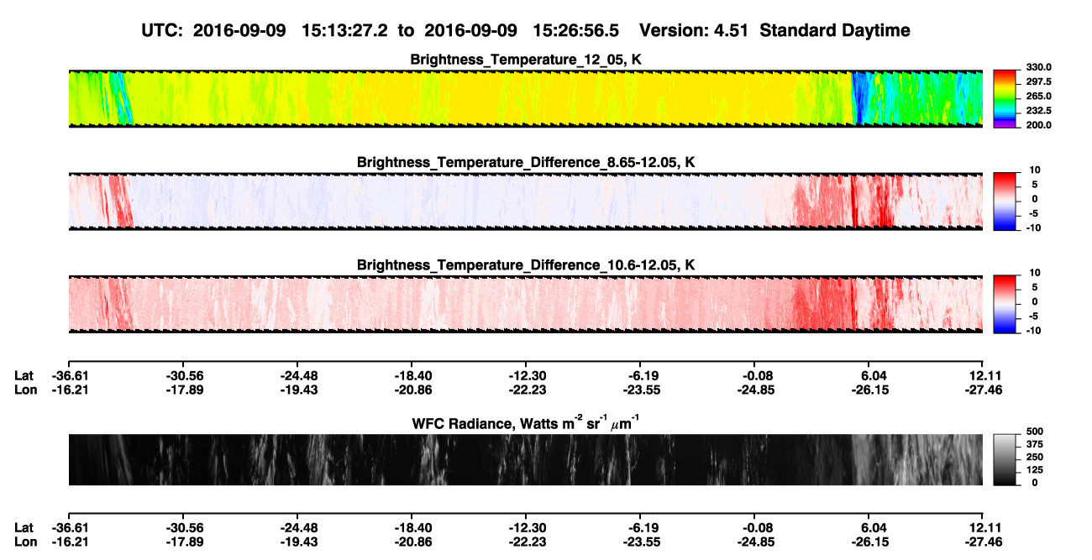
Task: Click the 12.05 brightness temperature image strip
Action: (x=525, y=98)
